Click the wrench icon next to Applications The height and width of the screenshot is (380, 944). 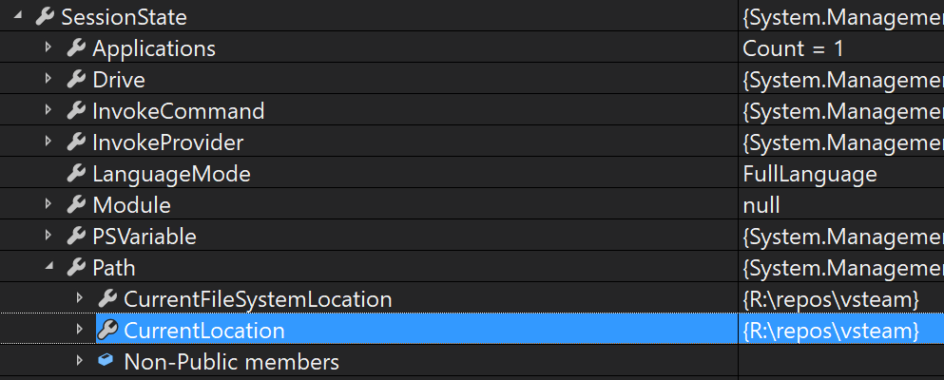(x=76, y=48)
